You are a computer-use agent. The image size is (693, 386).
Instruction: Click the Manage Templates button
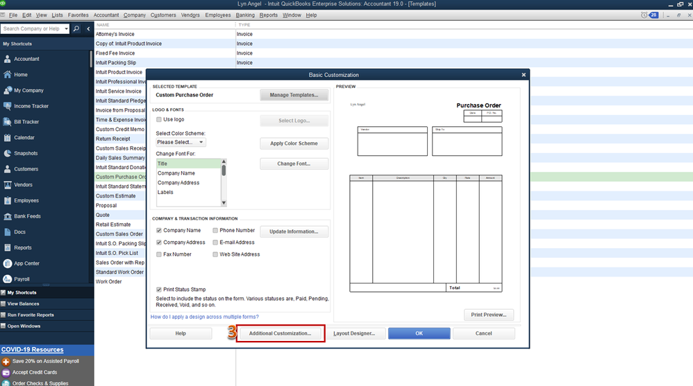(294, 95)
